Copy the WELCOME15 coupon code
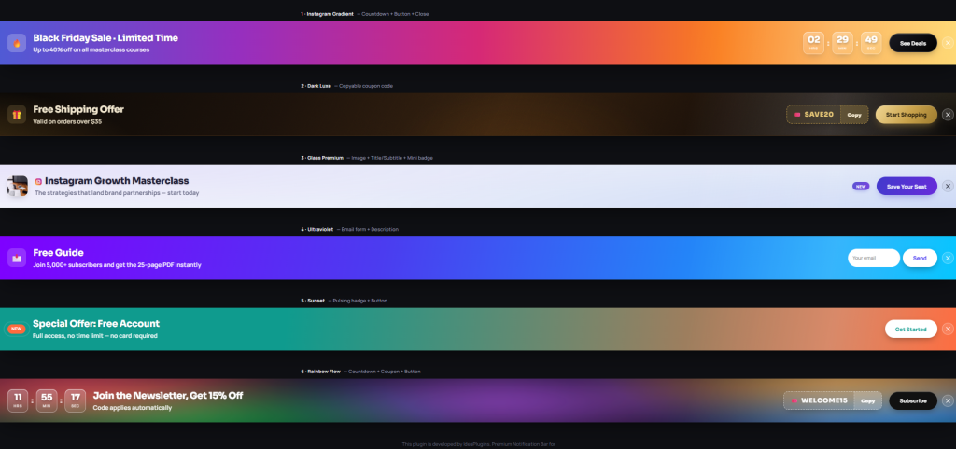The image size is (956, 449). pos(867,400)
